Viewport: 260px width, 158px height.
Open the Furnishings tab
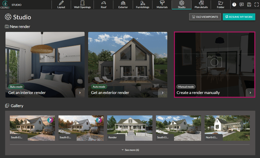tap(142, 5)
